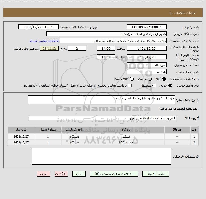Click the واحد شمارش column header
206x199 pixels.
(74, 130)
